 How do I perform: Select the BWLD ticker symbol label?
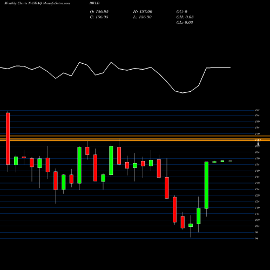pyautogui.click(x=94, y=3)
